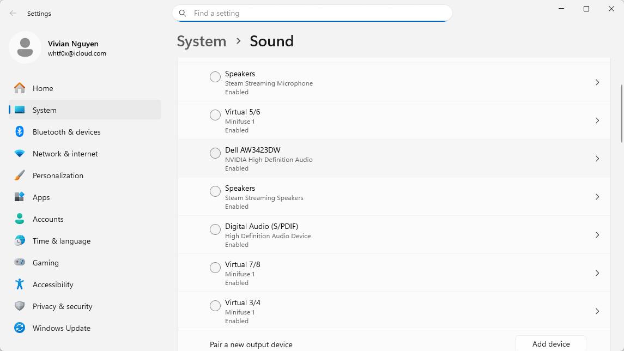Click the Home icon in sidebar
624x351 pixels.
point(20,88)
